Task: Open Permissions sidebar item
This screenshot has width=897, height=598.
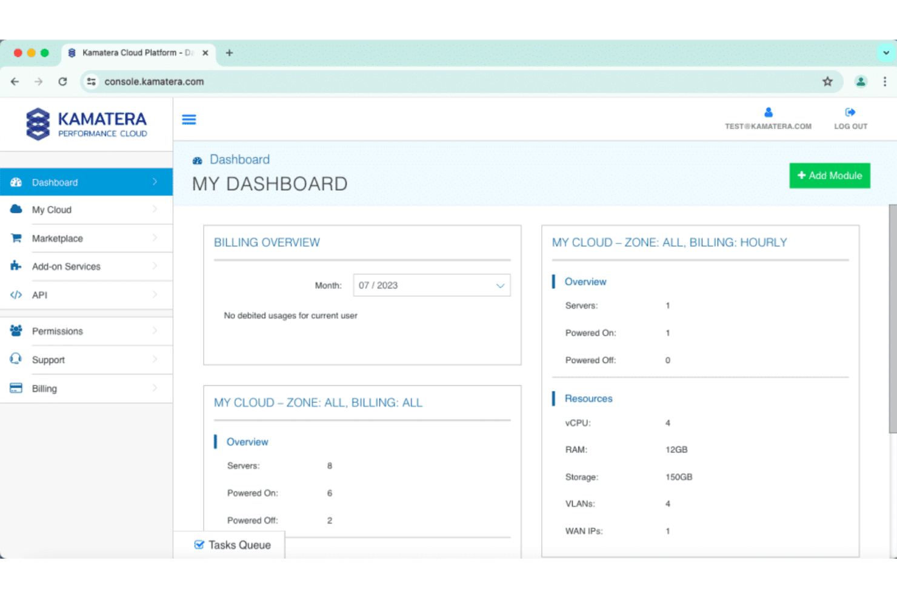Action: [86, 331]
